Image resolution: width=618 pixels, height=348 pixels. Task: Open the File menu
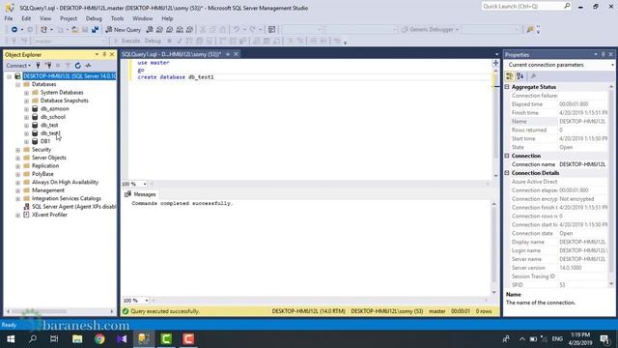[x=9, y=18]
